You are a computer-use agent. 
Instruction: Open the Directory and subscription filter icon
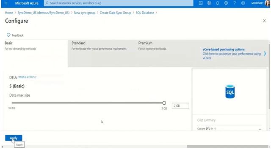coord(209,3)
